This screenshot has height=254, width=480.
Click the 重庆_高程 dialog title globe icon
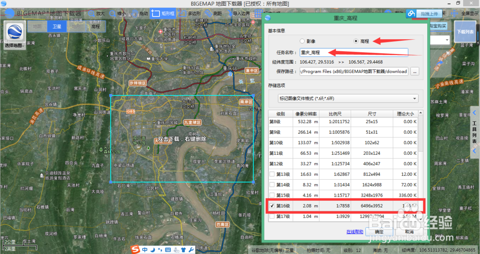click(x=267, y=18)
